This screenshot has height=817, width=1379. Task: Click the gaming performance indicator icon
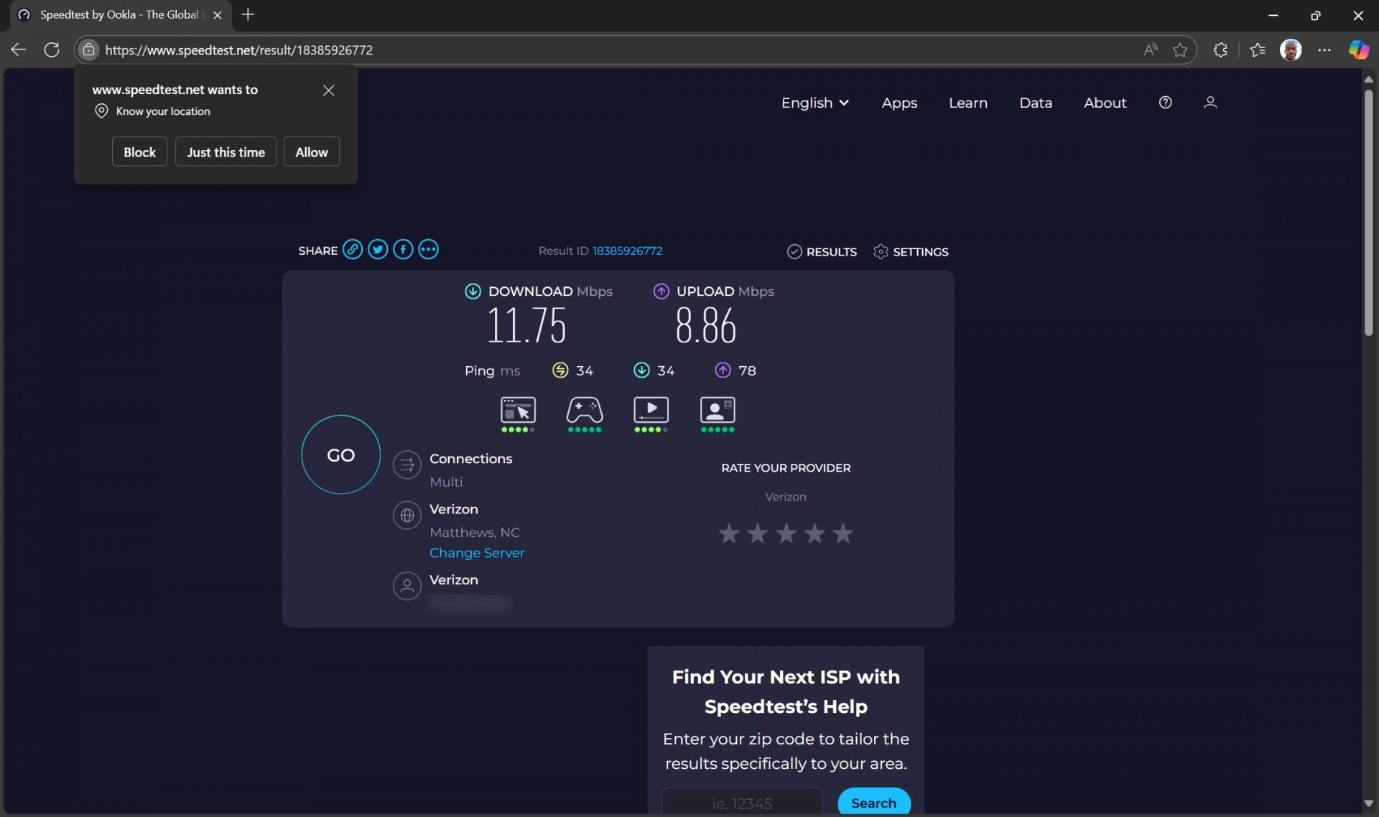tap(584, 409)
